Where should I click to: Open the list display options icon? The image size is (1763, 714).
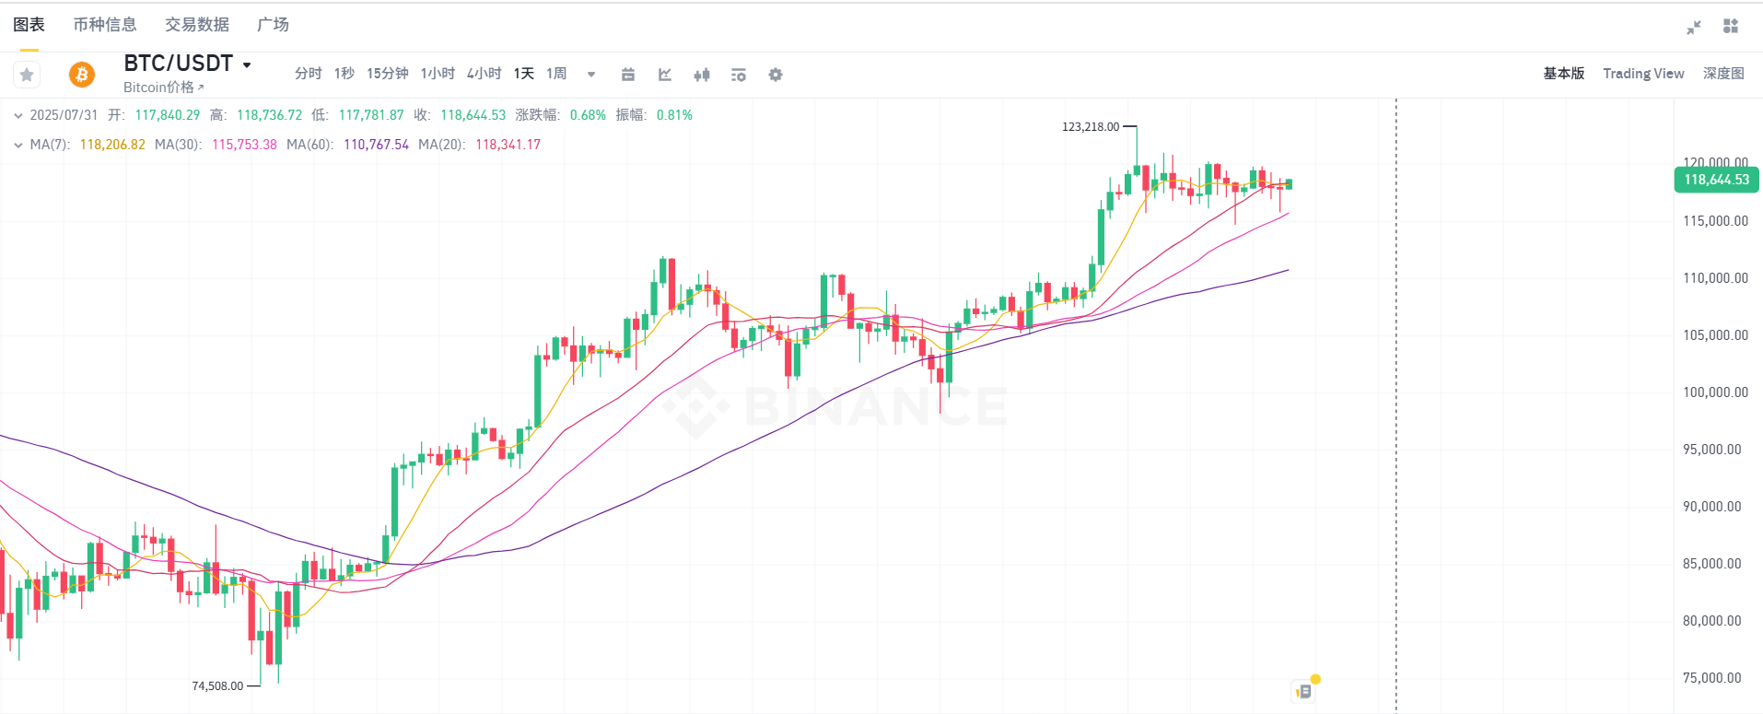coord(739,75)
